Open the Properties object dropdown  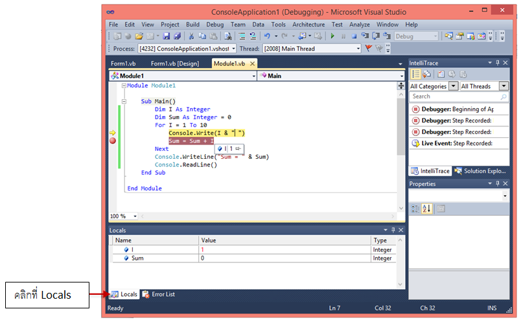point(505,196)
